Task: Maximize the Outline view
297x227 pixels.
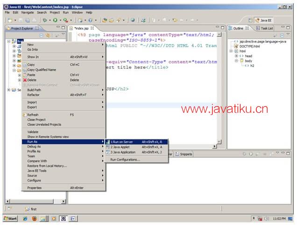Action: pyautogui.click(x=288, y=28)
